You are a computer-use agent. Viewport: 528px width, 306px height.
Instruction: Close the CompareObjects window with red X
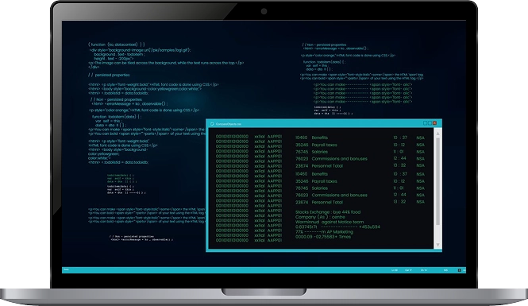point(435,123)
